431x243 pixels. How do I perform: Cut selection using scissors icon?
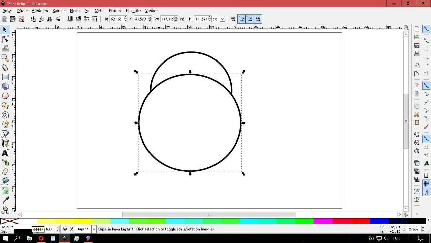coord(417,114)
